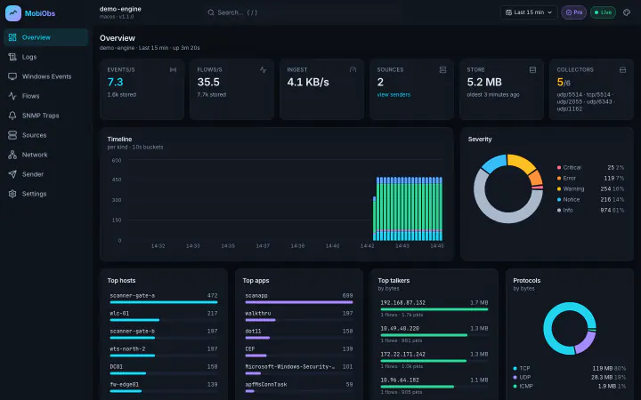Click the MobiObs logo icon
This screenshot has height=400, width=641.
[x=13, y=13]
